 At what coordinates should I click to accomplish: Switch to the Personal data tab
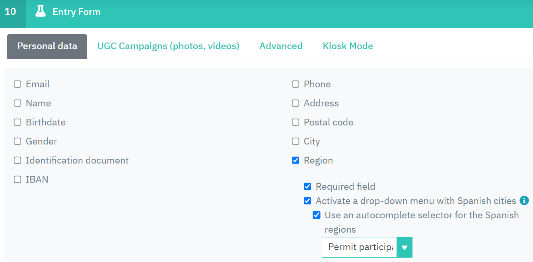[x=47, y=46]
